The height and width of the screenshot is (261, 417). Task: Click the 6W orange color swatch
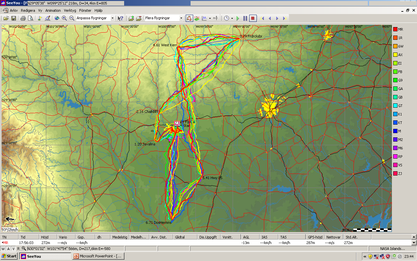pyautogui.click(x=395, y=46)
